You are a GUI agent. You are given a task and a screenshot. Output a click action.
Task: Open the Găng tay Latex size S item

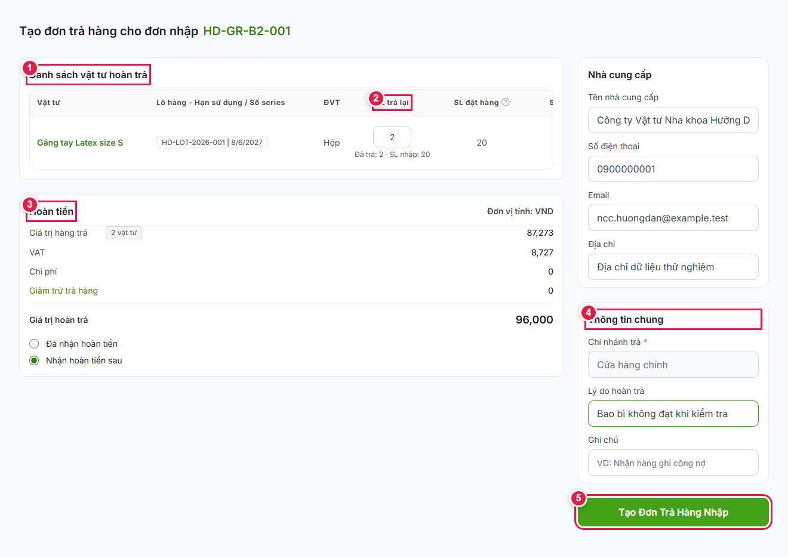(x=80, y=143)
